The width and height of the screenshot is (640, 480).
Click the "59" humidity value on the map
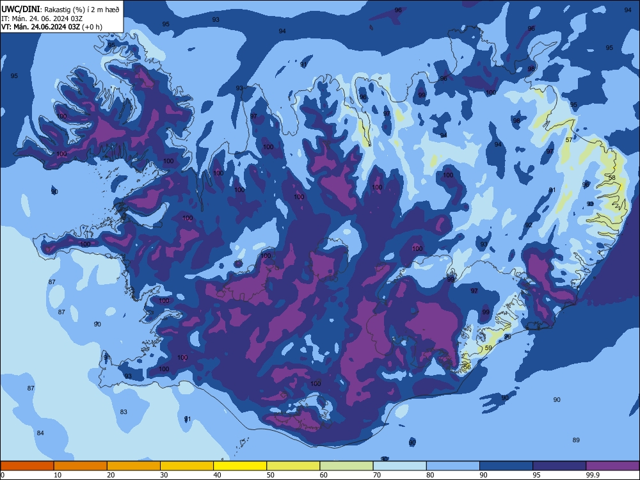pyautogui.click(x=488, y=348)
